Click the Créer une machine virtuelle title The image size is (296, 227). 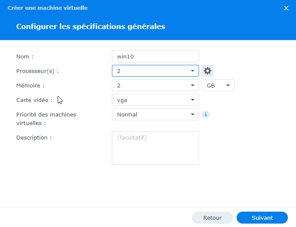click(48, 8)
